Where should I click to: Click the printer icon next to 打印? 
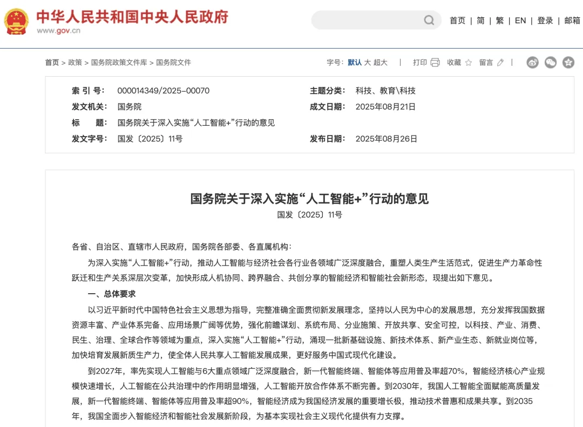click(435, 62)
